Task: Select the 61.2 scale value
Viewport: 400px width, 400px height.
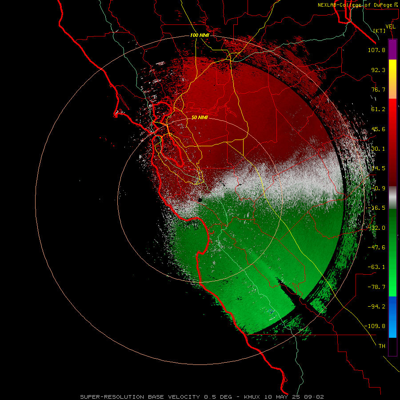Action: click(378, 109)
